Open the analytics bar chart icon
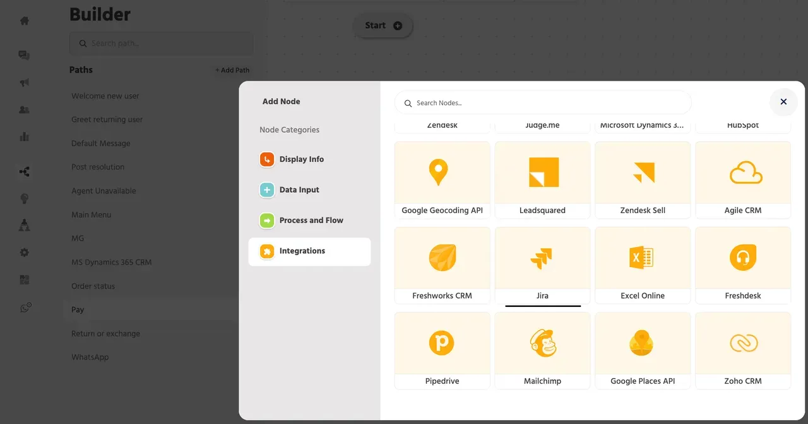The height and width of the screenshot is (424, 808). [x=24, y=136]
